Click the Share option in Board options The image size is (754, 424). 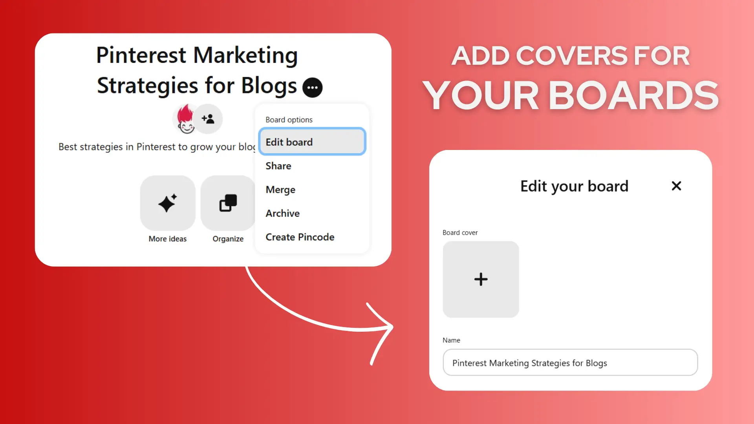278,166
